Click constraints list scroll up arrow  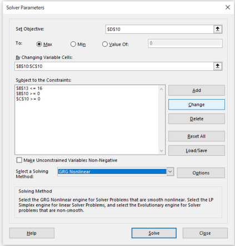pos(161,89)
